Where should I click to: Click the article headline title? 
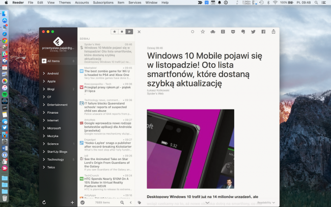(204, 69)
